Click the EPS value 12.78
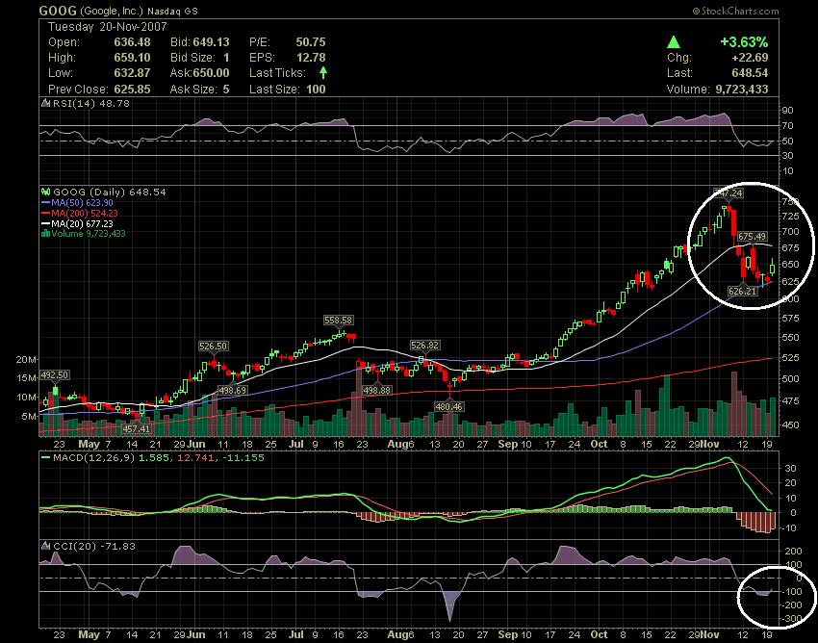Viewport: 818px width, 643px height. coord(311,58)
